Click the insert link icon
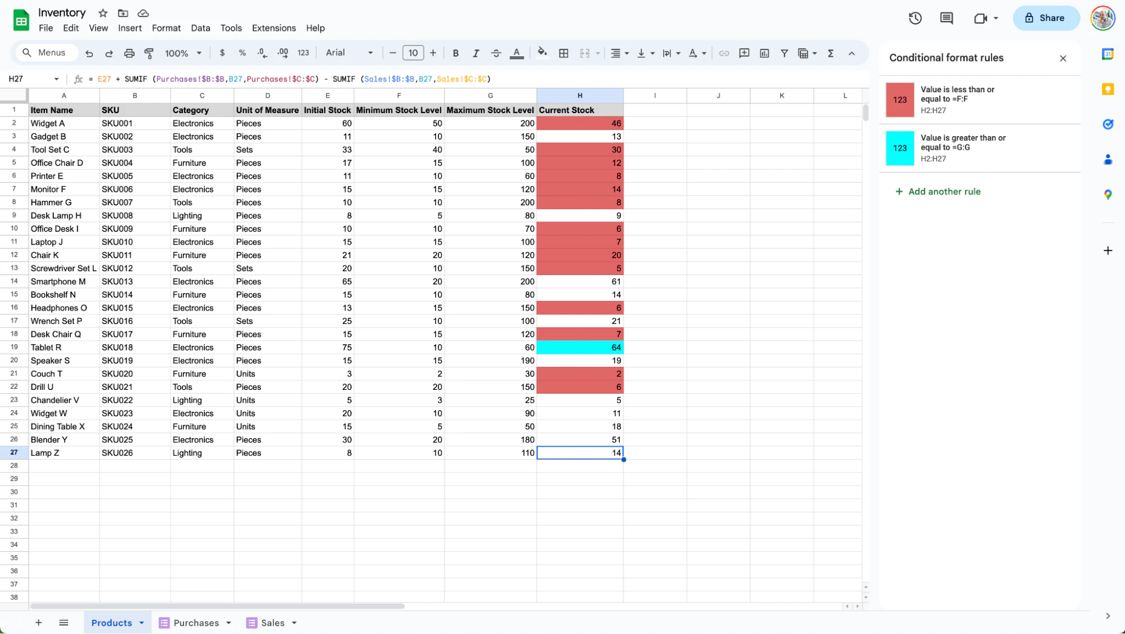The image size is (1125, 634). 724,53
